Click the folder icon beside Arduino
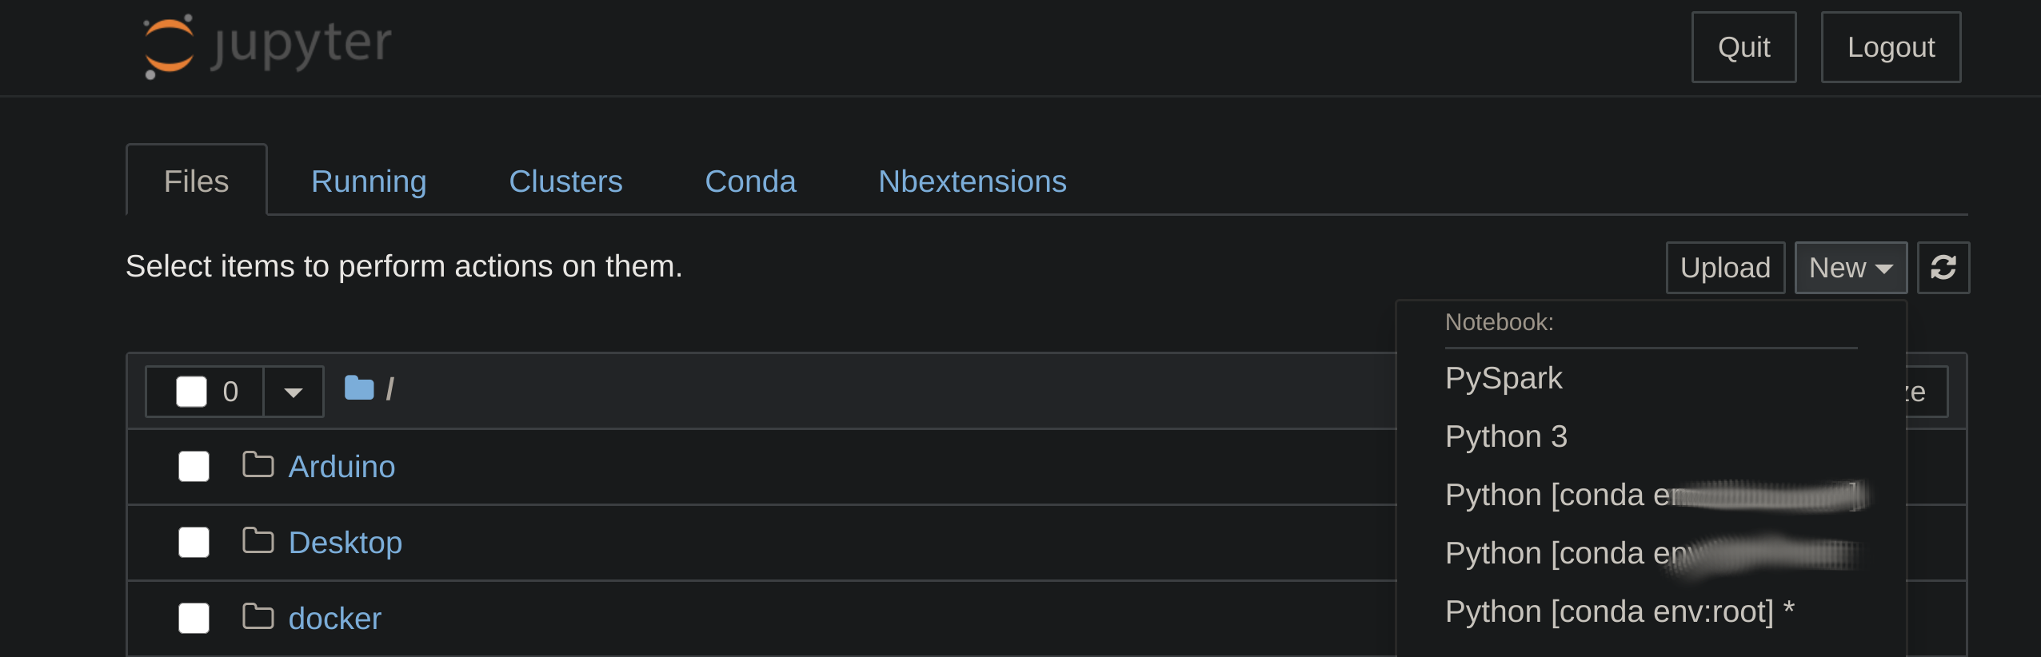The height and width of the screenshot is (657, 2041). (258, 464)
